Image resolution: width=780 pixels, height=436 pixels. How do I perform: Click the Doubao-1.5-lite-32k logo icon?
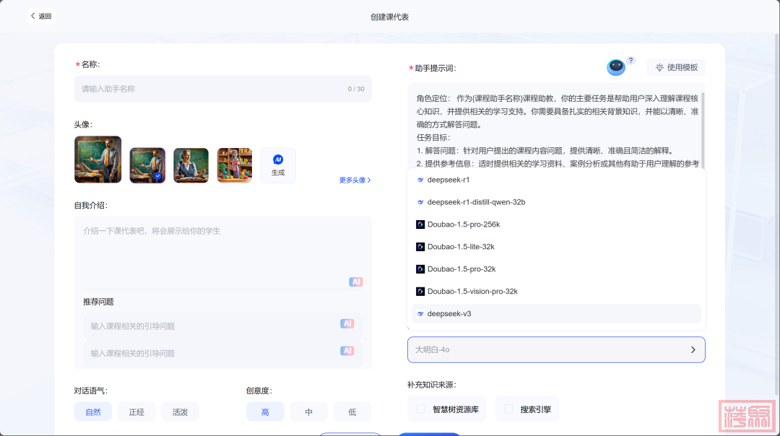click(x=420, y=247)
